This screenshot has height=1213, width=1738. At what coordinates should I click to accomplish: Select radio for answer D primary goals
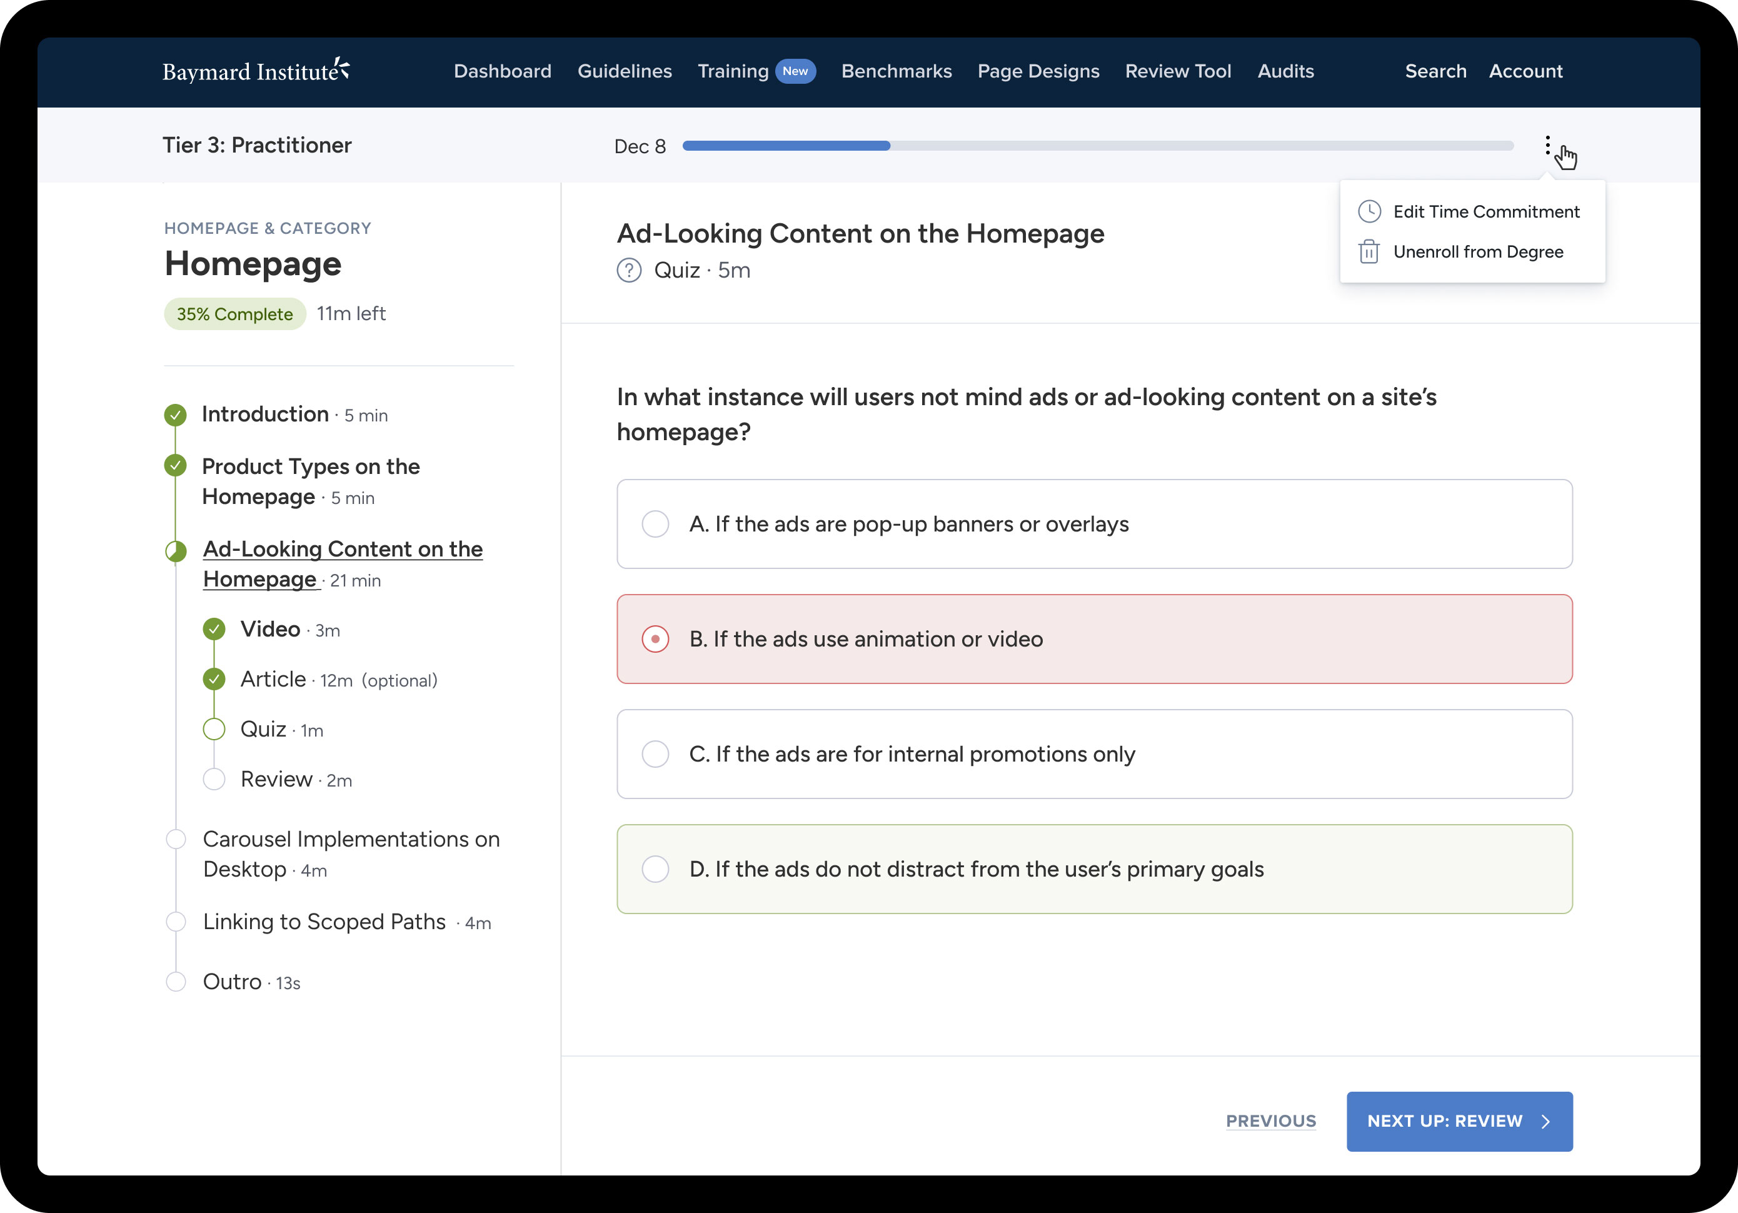click(x=656, y=869)
